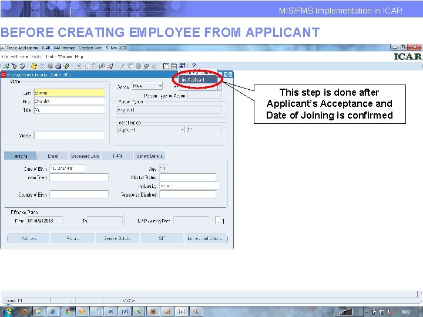The height and width of the screenshot is (317, 423).
Task: Click the Next Step toolbar icon
Action: 42,66
